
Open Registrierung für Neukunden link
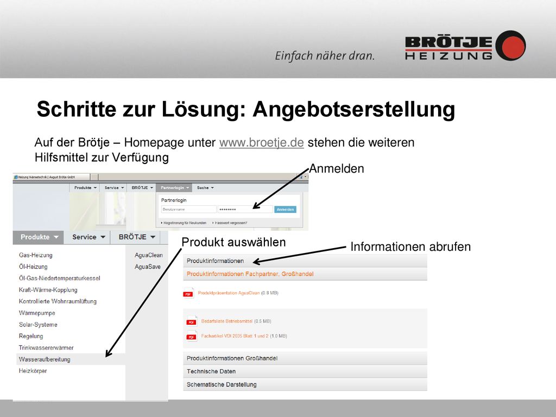[184, 223]
